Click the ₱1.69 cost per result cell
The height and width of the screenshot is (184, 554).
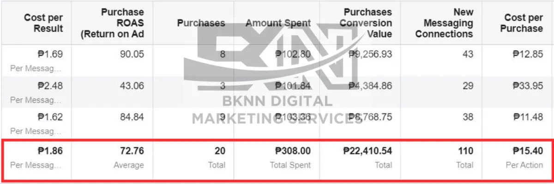pyautogui.click(x=49, y=54)
